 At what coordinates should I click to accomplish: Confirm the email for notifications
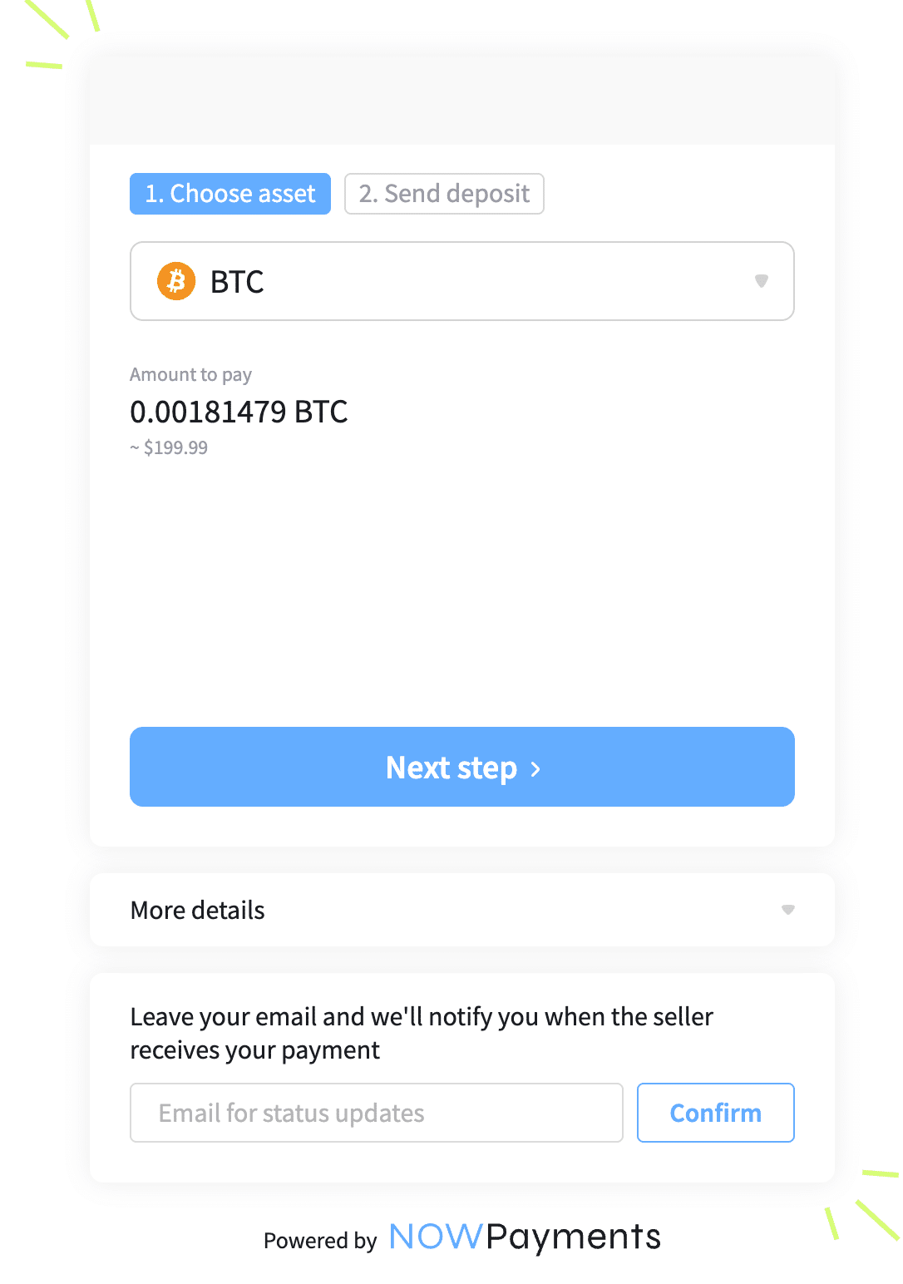point(716,1113)
